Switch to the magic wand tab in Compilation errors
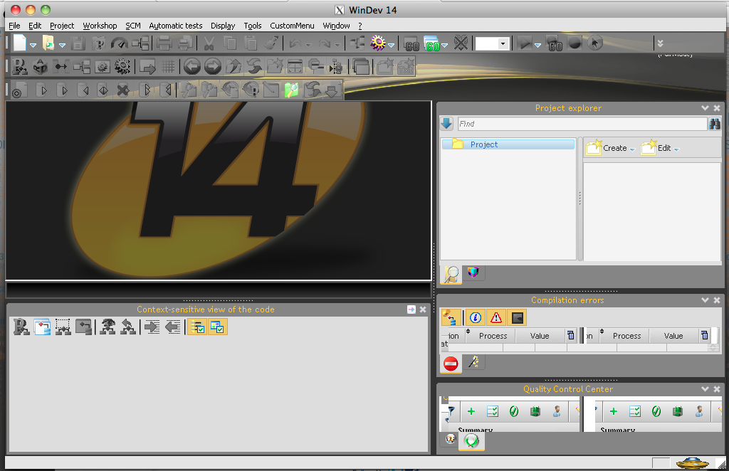The height and width of the screenshot is (471, 729). pyautogui.click(x=473, y=362)
